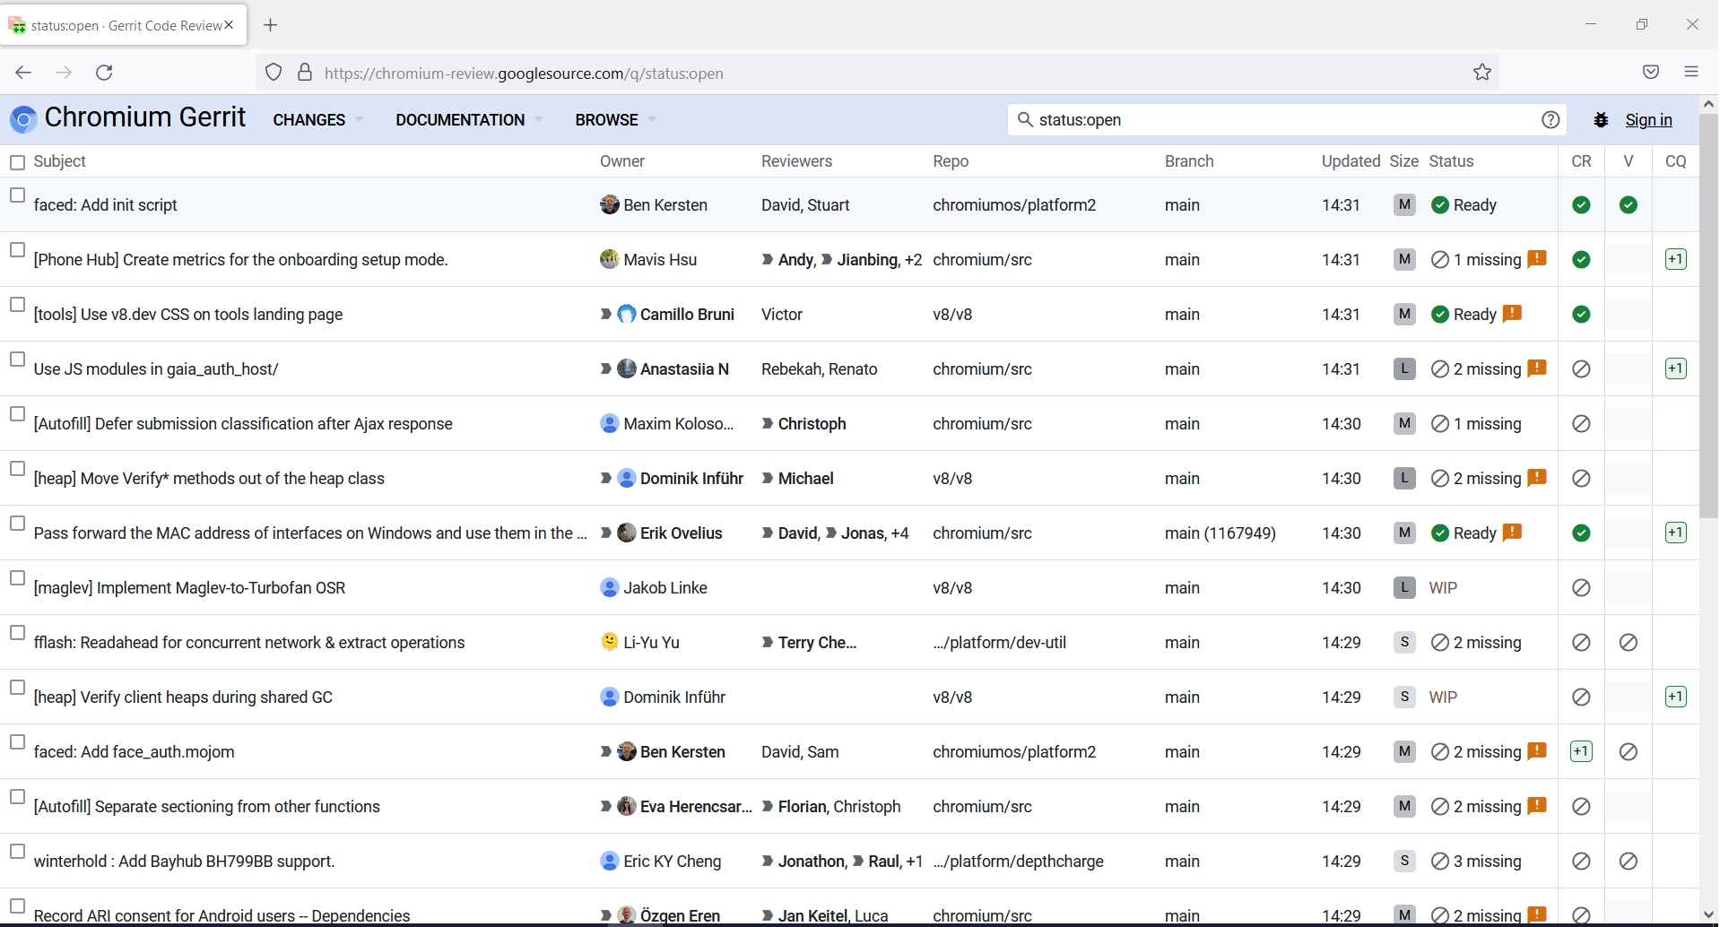This screenshot has width=1720, height=927.
Task: Click the attention arrow before Camillo Bruni
Action: pos(606,315)
